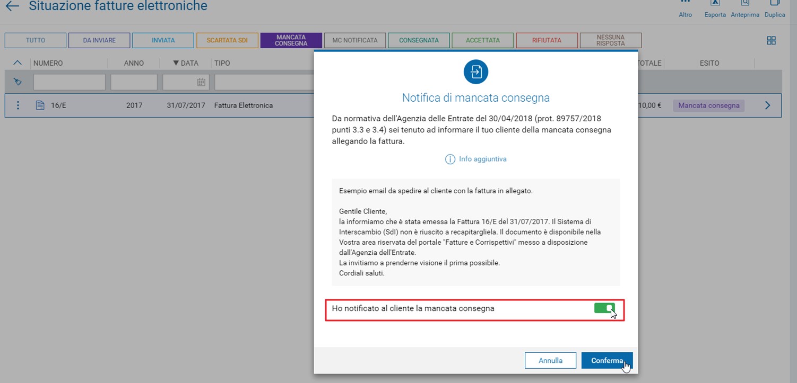797x383 pixels.
Task: Toggle the 'Ho notificato al cliente' switch
Action: [x=604, y=308]
